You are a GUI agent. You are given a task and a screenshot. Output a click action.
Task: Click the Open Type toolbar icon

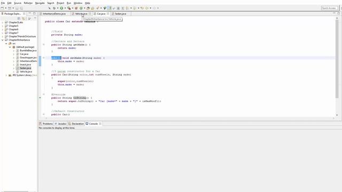88,8
